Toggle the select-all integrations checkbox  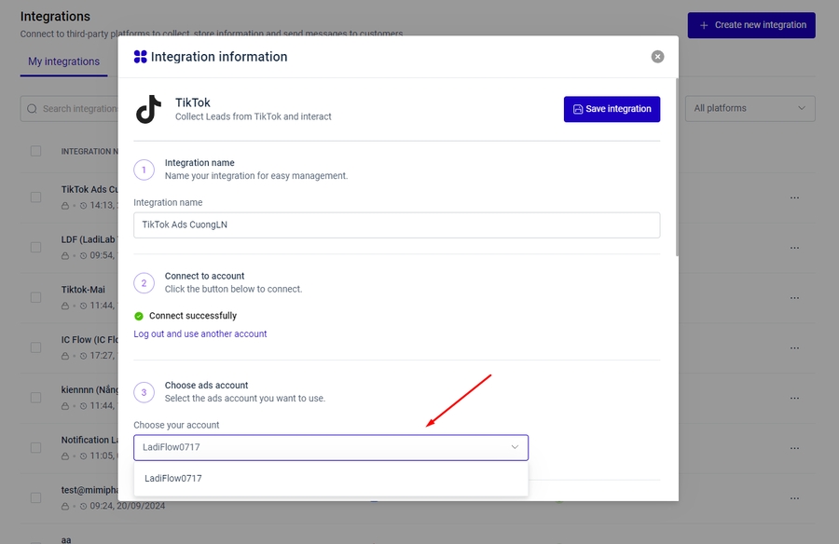(x=35, y=151)
